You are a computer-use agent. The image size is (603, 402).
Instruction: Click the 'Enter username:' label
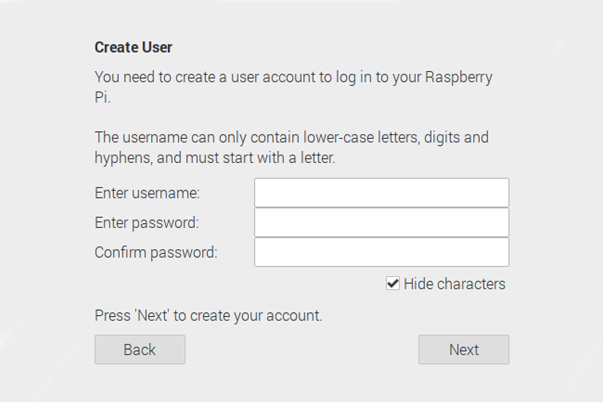click(147, 193)
